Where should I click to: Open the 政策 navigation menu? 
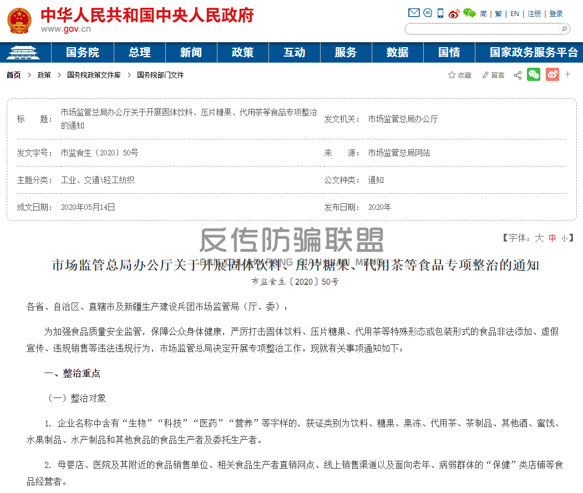tap(242, 52)
